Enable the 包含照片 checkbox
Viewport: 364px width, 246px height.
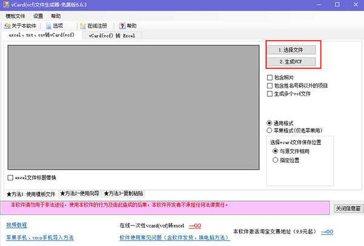coord(270,78)
